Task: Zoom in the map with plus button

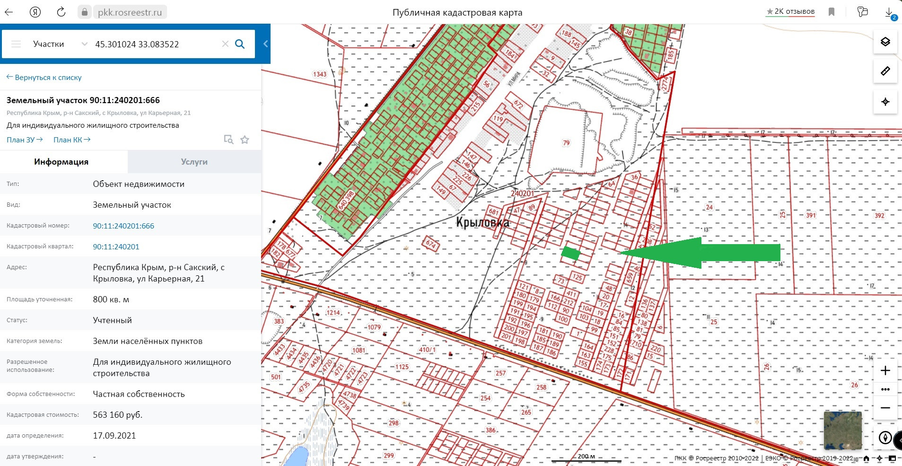Action: pyautogui.click(x=885, y=370)
